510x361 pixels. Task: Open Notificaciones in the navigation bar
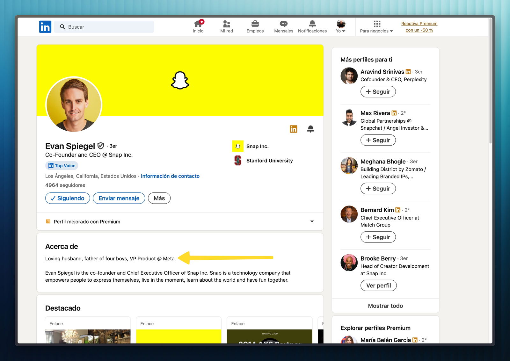[312, 26]
